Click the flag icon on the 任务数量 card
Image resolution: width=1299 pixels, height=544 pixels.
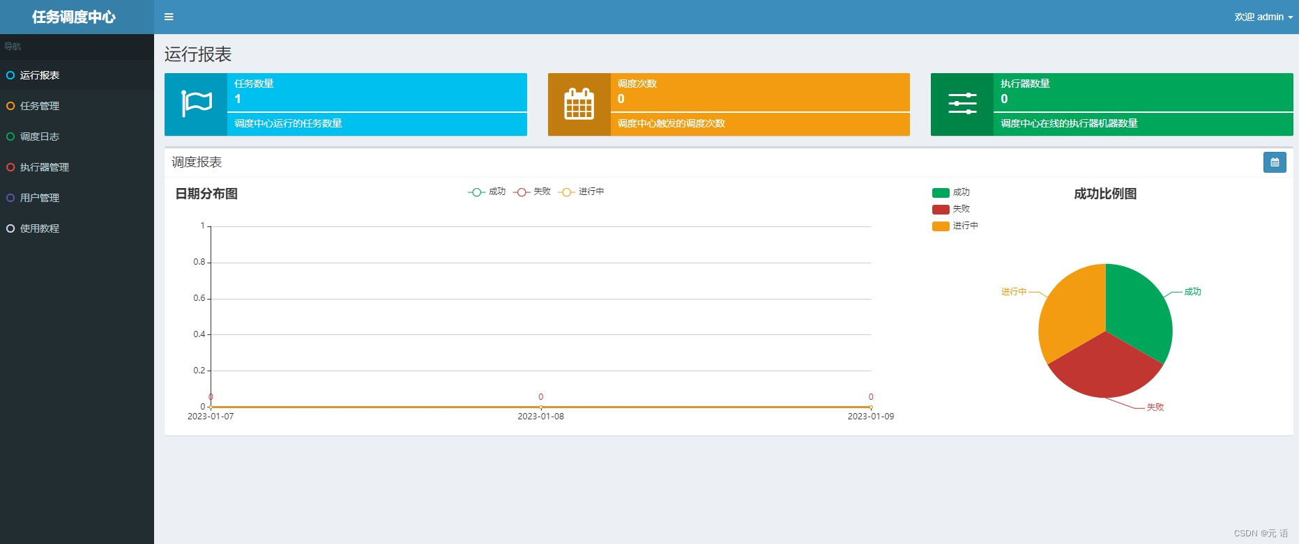click(196, 104)
